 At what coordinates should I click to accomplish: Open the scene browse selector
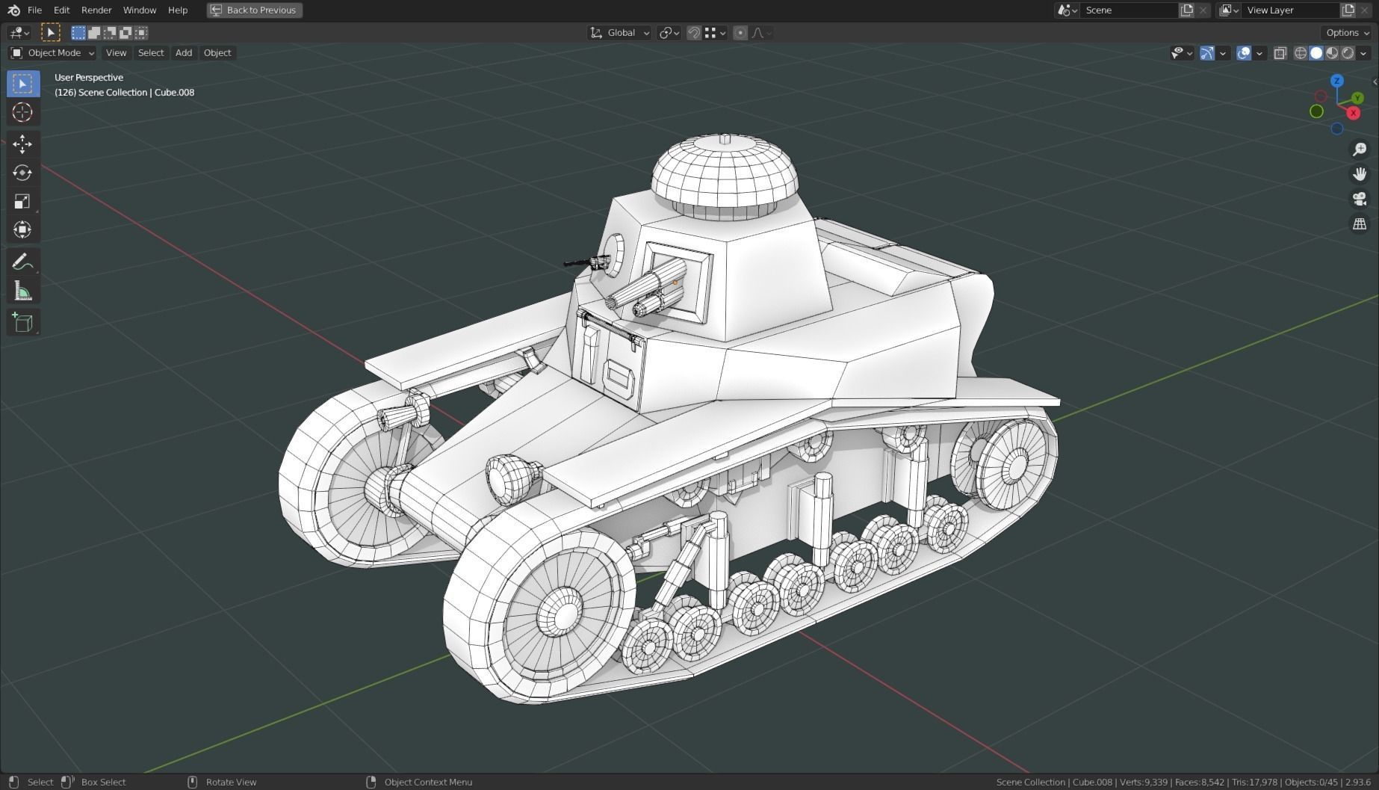(1067, 10)
